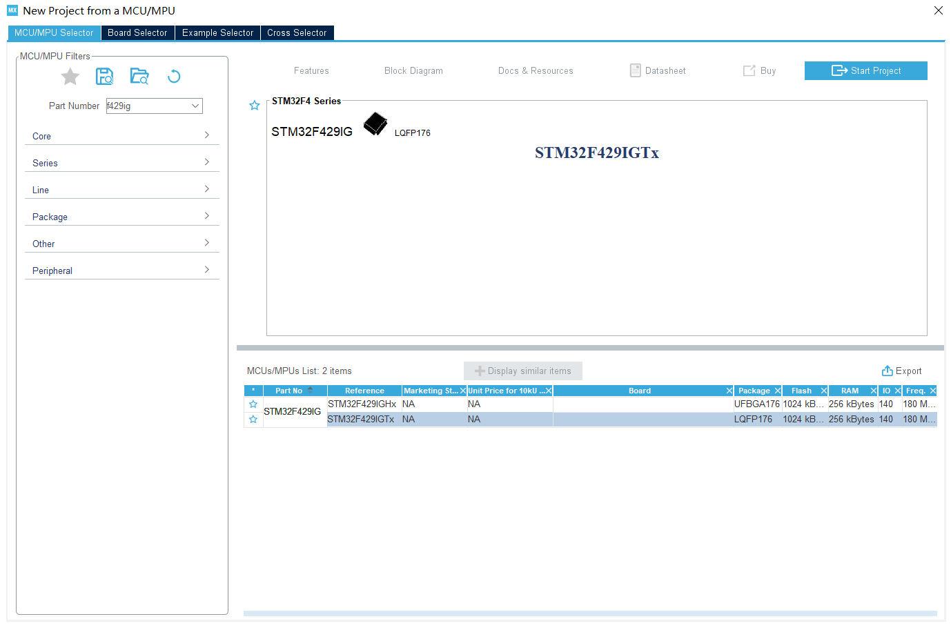Open the Block Diagram view

413,70
